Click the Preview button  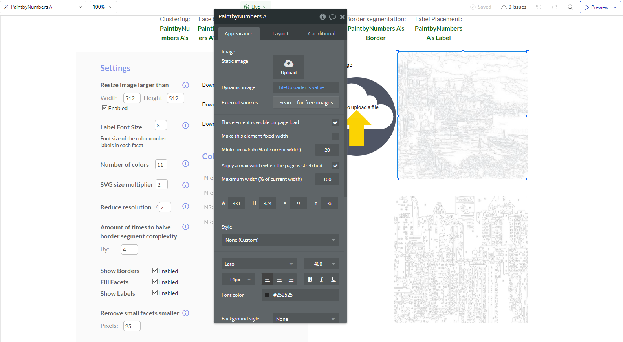point(597,7)
